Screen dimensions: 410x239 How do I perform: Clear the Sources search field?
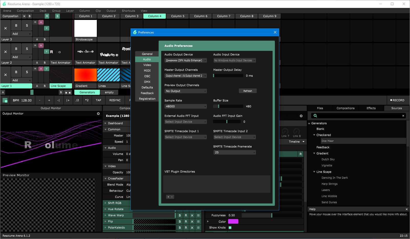[x=403, y=116]
